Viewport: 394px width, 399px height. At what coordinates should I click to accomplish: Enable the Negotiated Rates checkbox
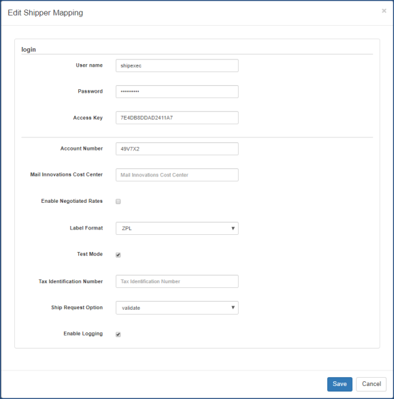118,202
